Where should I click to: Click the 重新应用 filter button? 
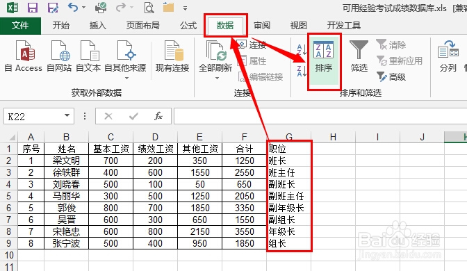[x=400, y=60]
